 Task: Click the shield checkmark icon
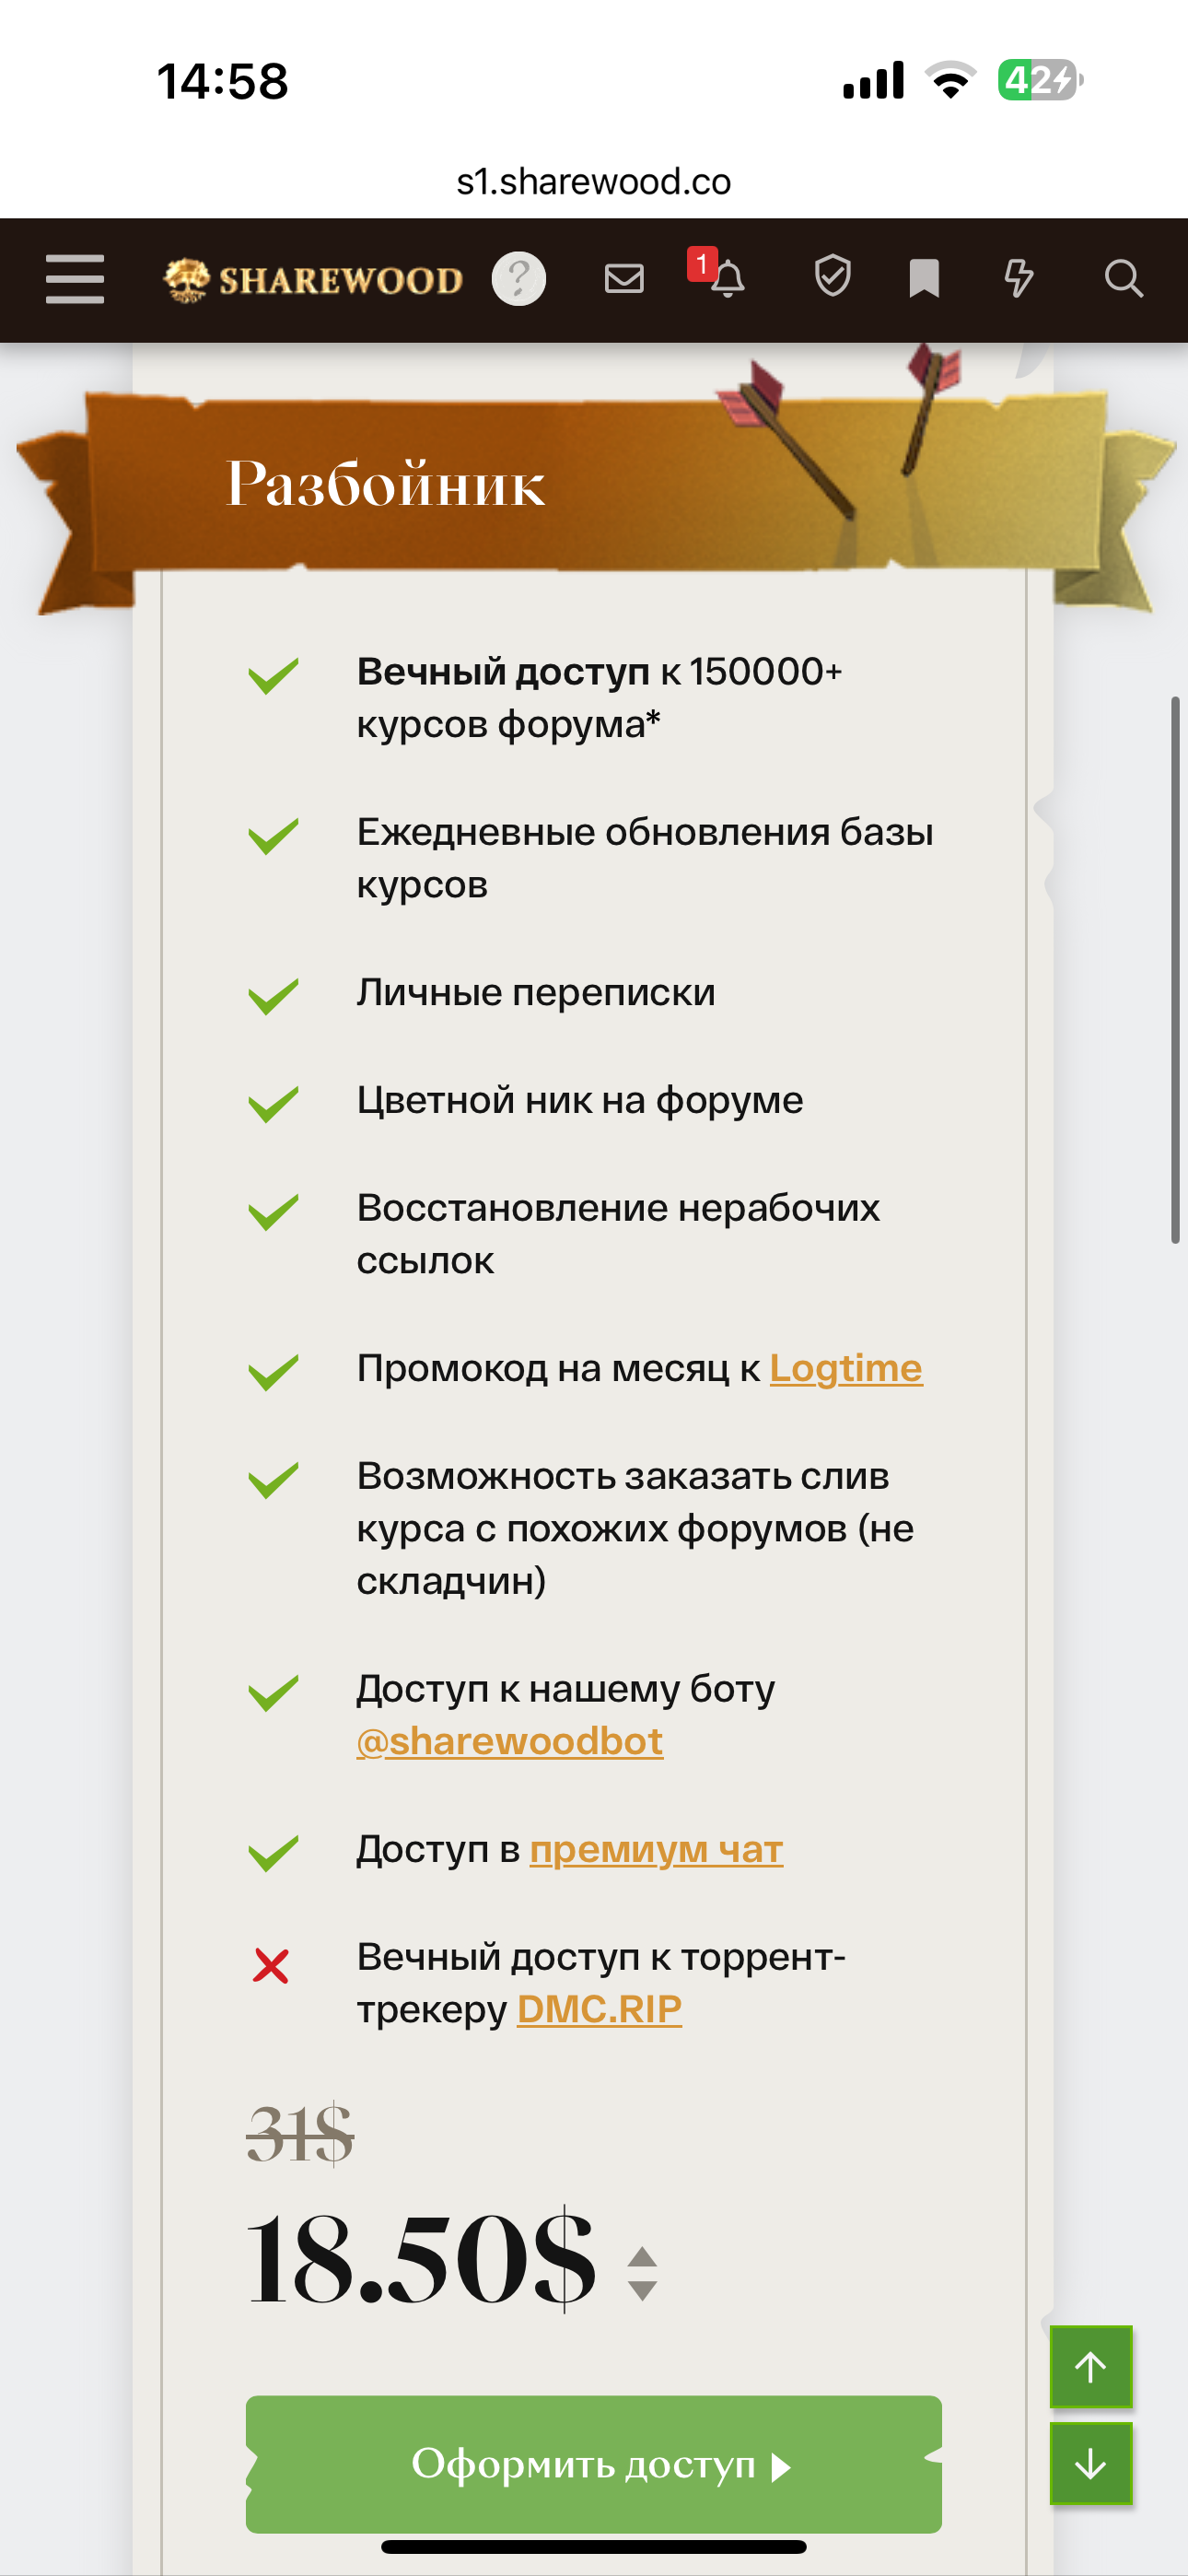coord(832,277)
